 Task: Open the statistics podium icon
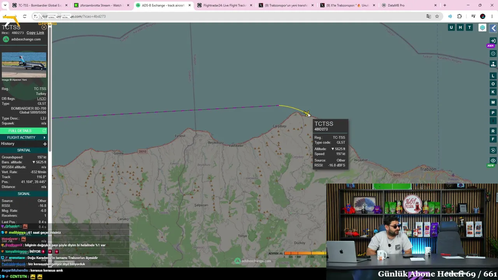click(493, 64)
